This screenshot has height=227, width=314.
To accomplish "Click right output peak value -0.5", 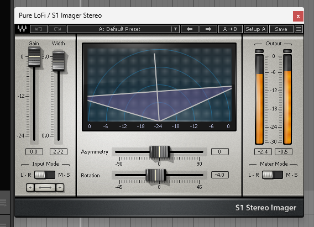I will [x=284, y=151].
